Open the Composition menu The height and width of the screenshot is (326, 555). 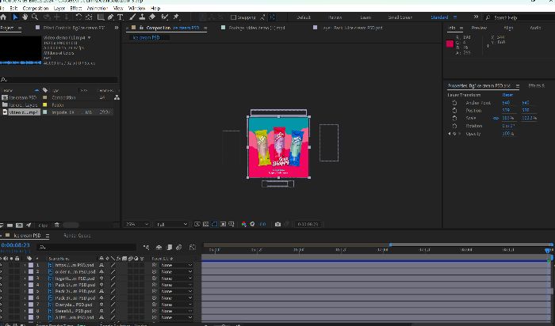click(36, 8)
